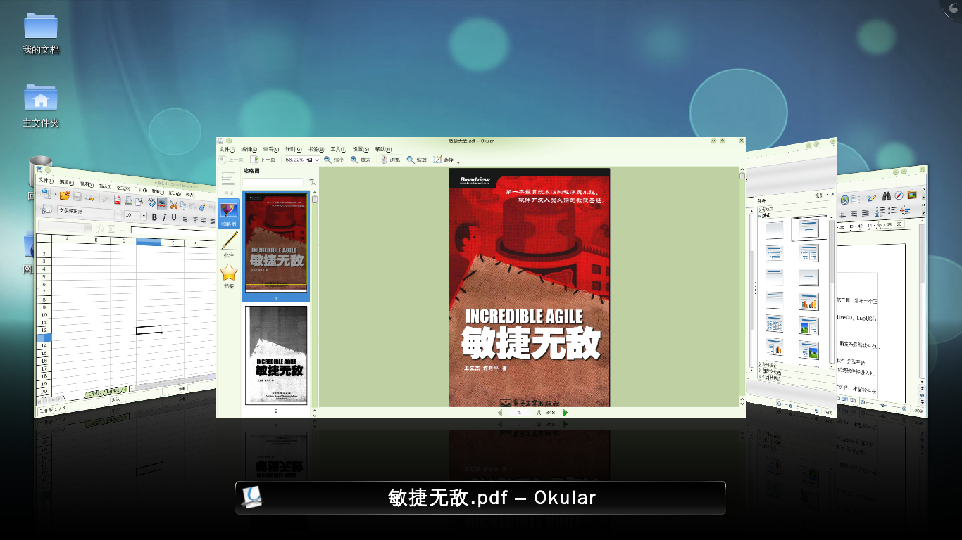This screenshot has width=962, height=540.
Task: Go to next page in Okular toolbar
Action: (263, 160)
